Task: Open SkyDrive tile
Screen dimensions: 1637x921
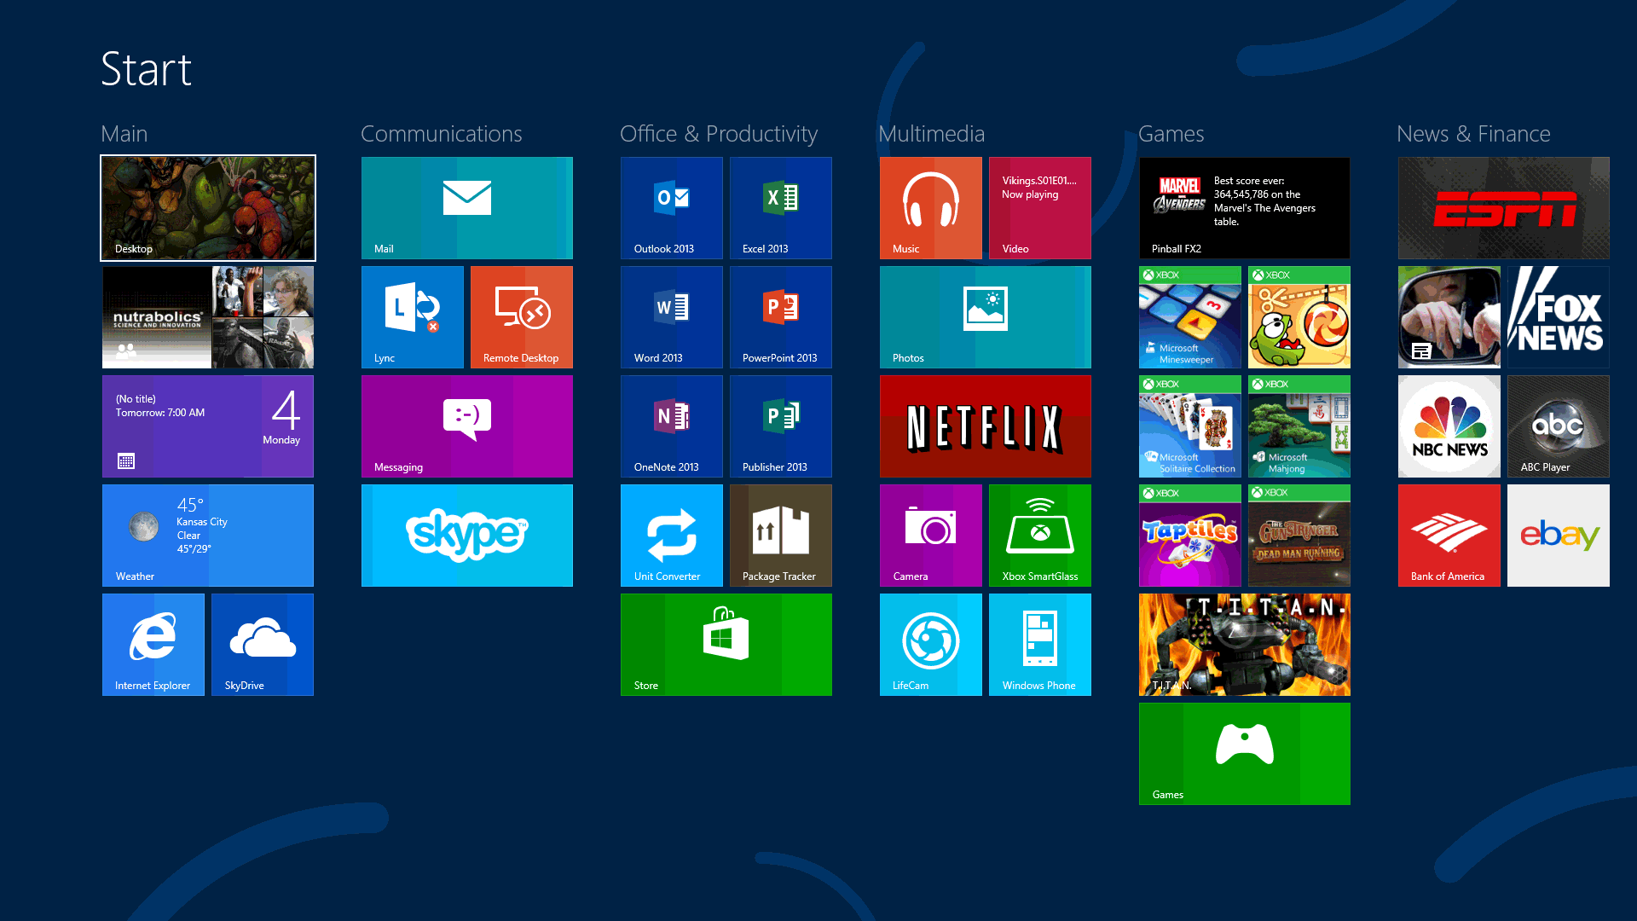Action: 262,644
